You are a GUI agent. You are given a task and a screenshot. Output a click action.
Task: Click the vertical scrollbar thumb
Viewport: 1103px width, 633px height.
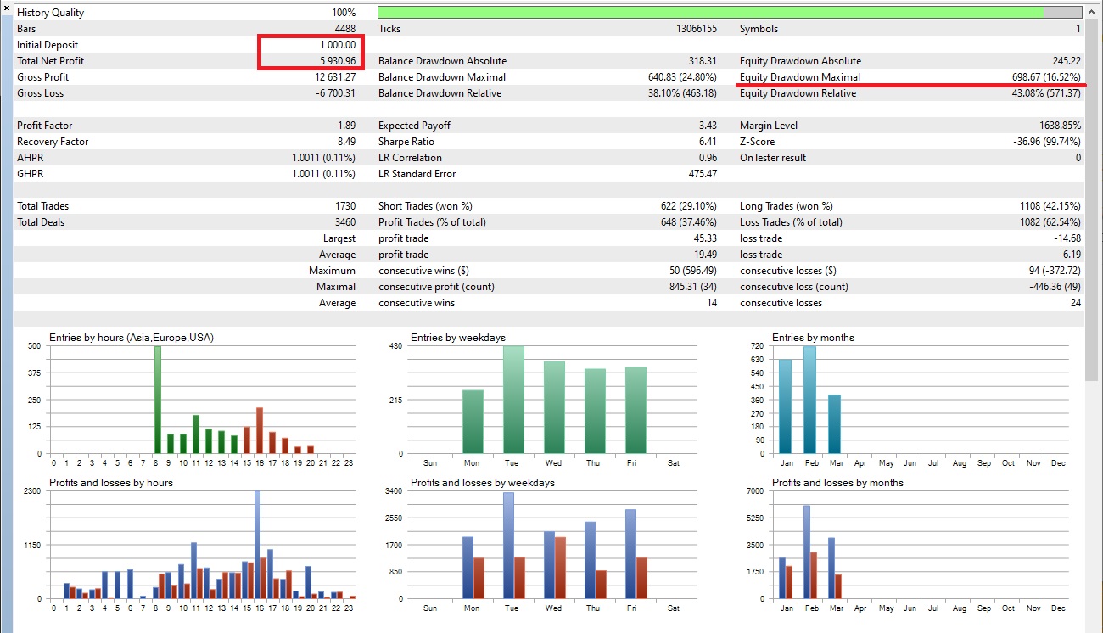pyautogui.click(x=1092, y=200)
